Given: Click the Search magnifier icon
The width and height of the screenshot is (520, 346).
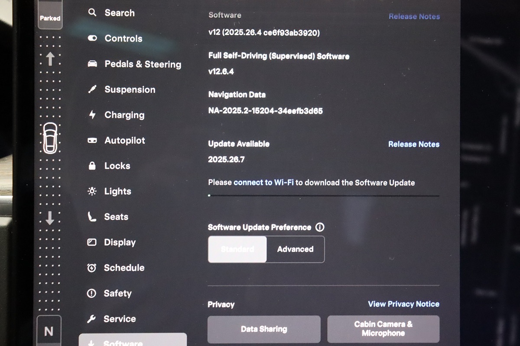Looking at the screenshot, I should [x=92, y=13].
